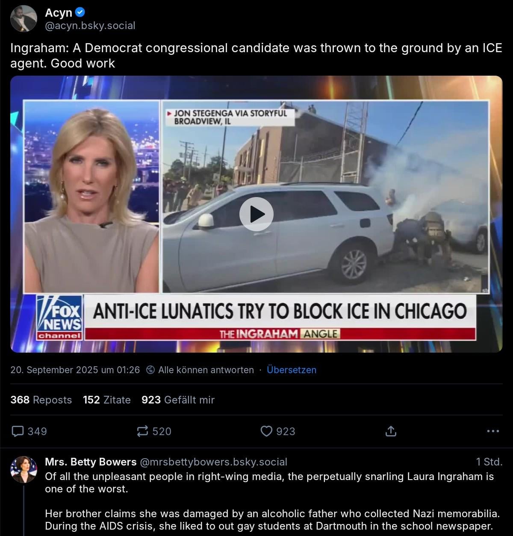Click the reply-settings icon beside 'Alle können antworten'
513x536 pixels.
[150, 370]
